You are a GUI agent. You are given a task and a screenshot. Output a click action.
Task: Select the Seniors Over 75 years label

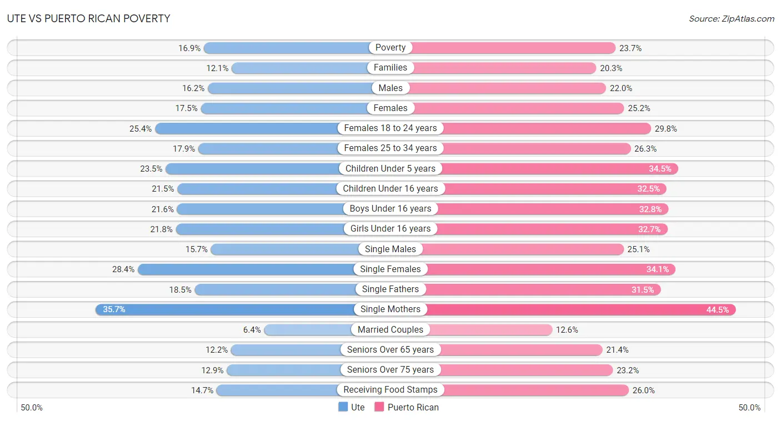coord(390,370)
